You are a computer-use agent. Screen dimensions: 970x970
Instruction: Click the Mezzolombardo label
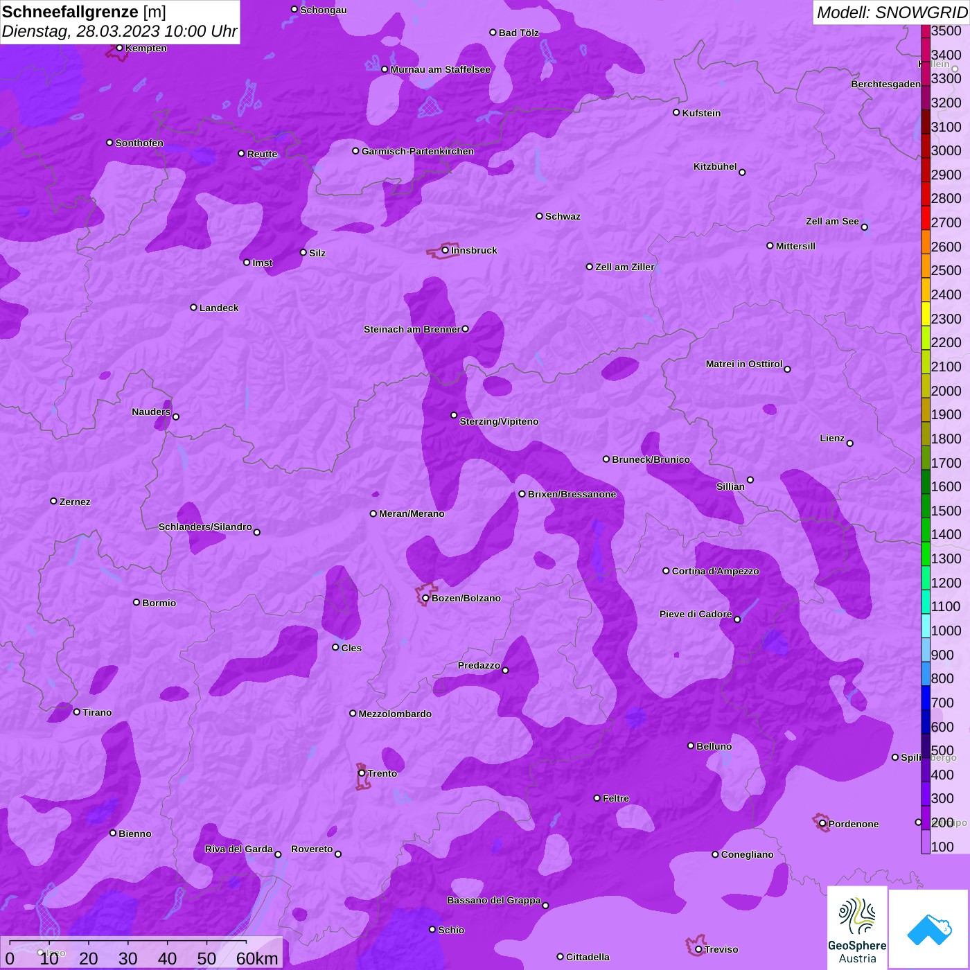(395, 714)
